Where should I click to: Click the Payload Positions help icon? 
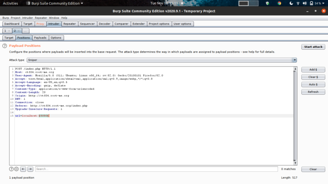point(5,46)
